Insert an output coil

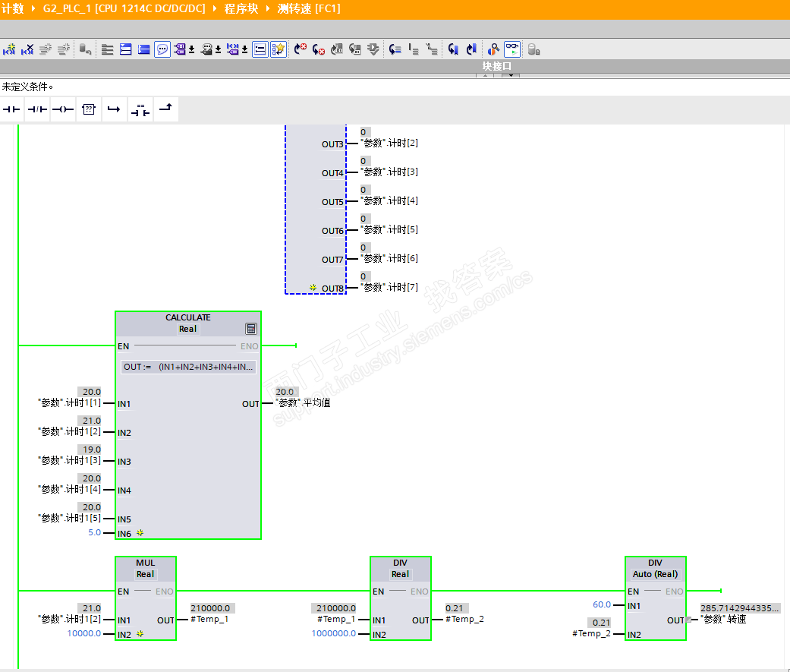pyautogui.click(x=63, y=109)
